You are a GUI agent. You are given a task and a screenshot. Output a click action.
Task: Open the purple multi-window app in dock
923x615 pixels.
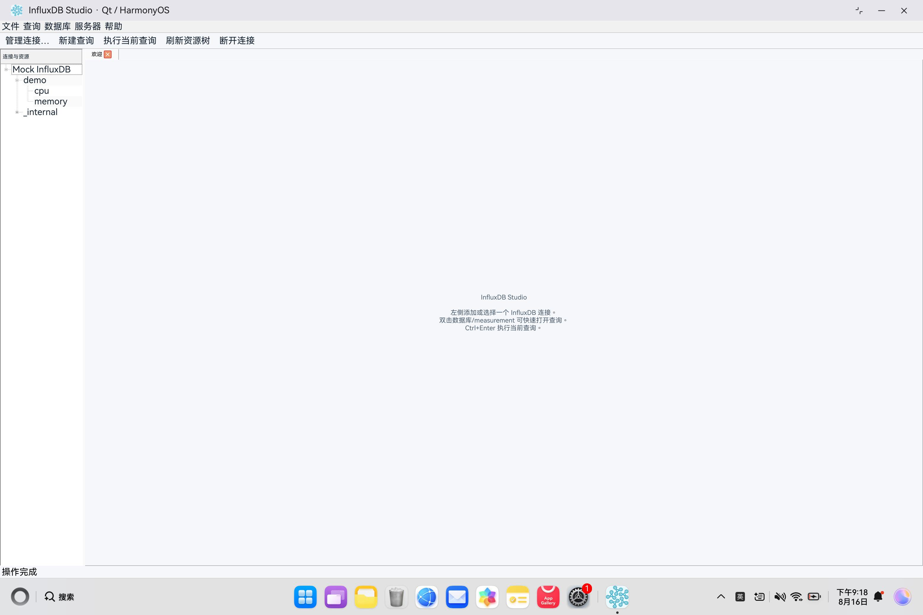tap(336, 597)
